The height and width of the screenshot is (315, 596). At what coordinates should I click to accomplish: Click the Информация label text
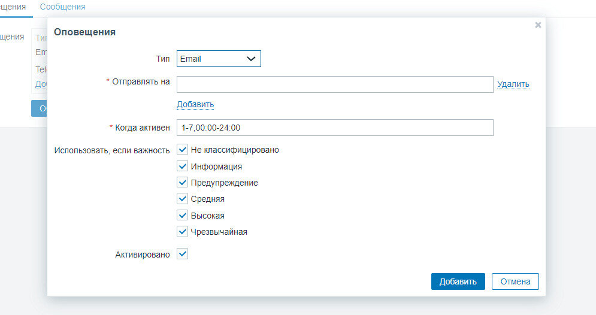(216, 166)
